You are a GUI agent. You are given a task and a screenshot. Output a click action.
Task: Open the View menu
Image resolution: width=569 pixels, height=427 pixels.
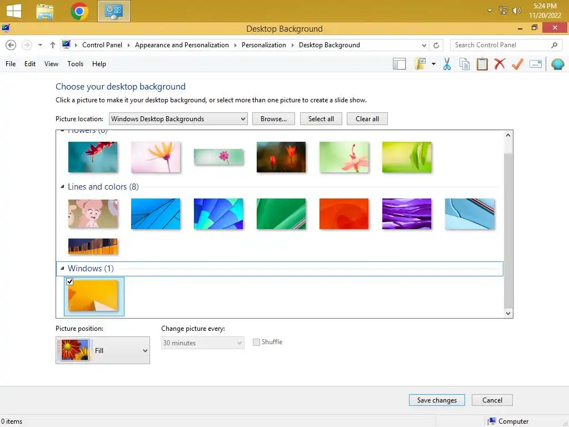(x=51, y=64)
